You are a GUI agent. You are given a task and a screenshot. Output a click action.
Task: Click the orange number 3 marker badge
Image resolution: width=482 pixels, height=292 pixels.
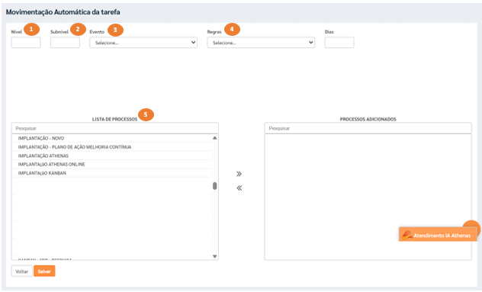[115, 30]
